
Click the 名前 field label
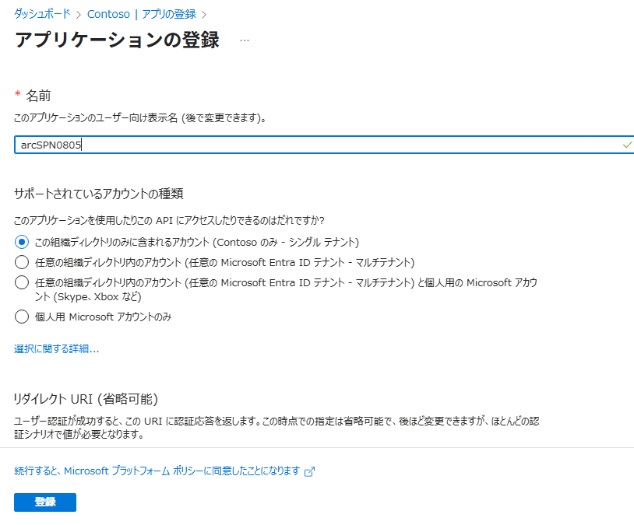point(38,96)
